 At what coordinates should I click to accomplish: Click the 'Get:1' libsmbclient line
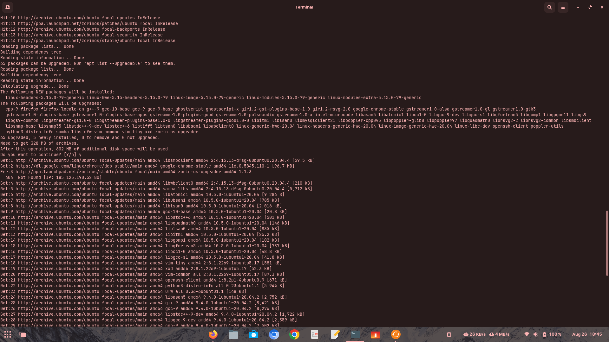(158, 161)
